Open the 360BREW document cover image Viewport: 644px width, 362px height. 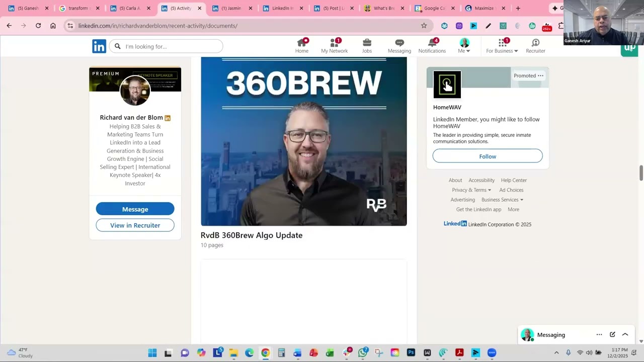click(x=304, y=141)
